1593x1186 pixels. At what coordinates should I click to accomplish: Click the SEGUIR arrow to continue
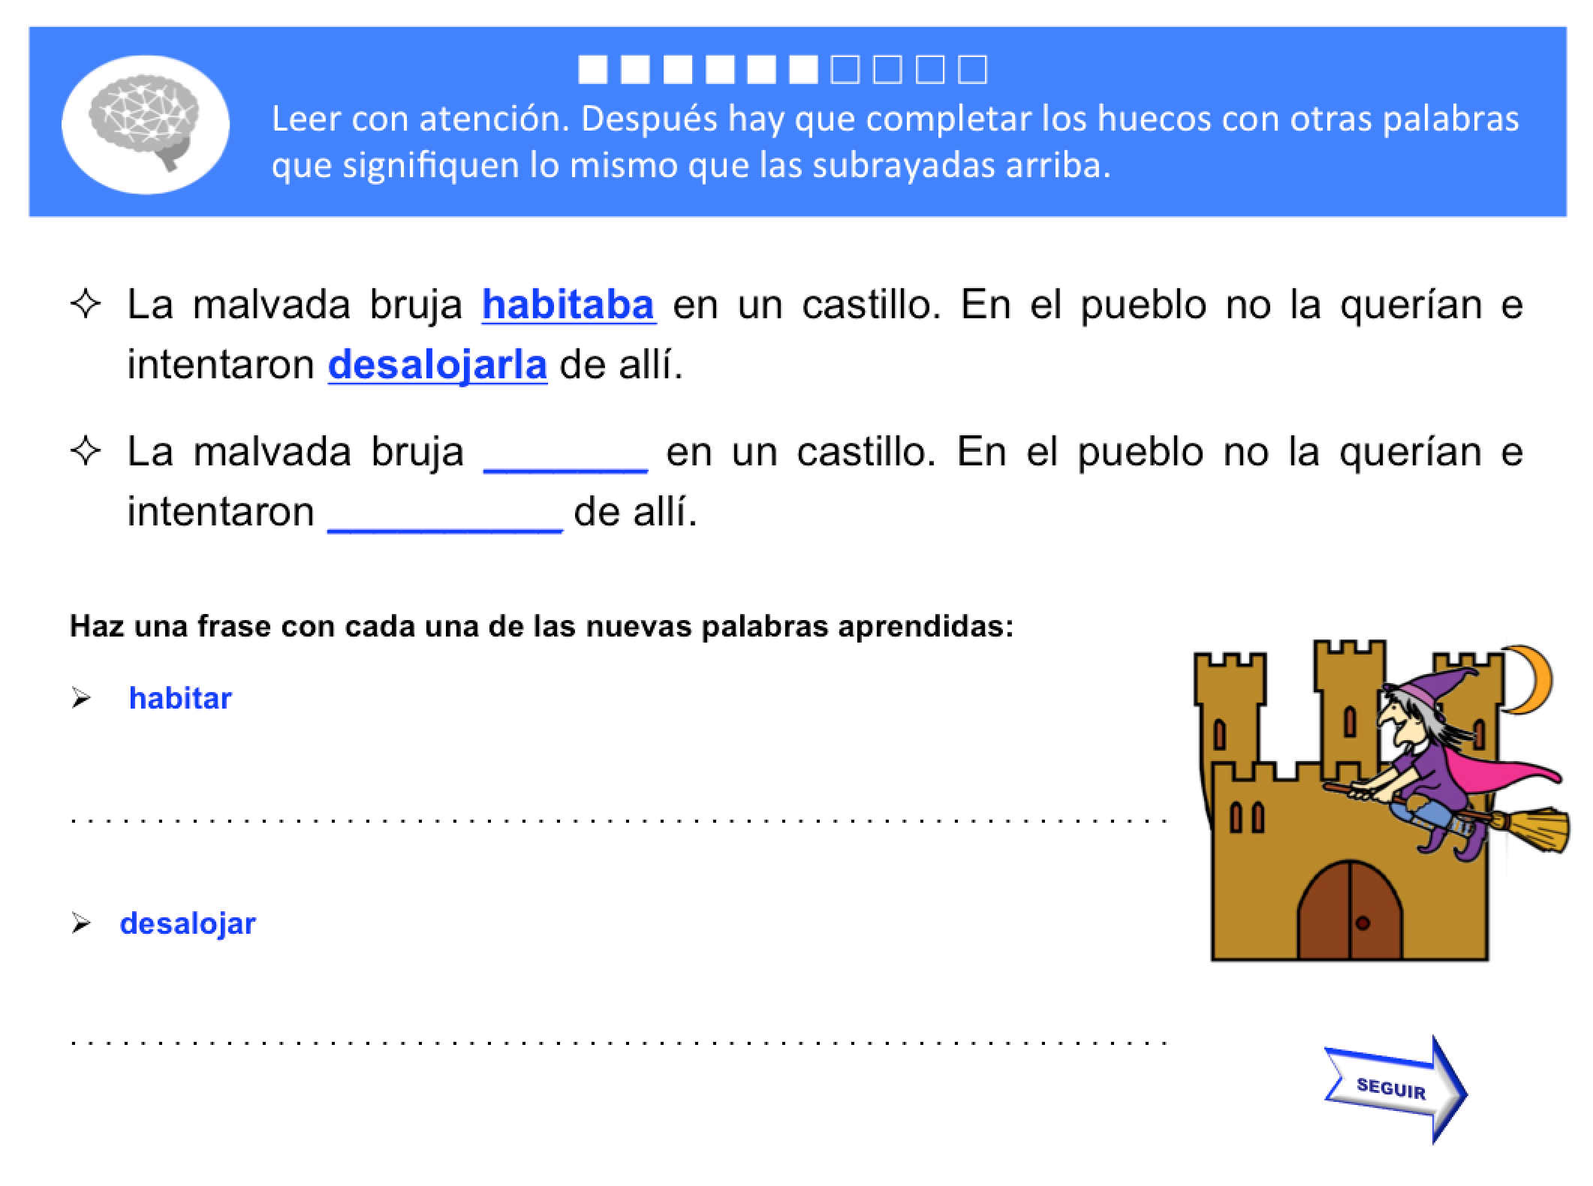[1393, 1090]
